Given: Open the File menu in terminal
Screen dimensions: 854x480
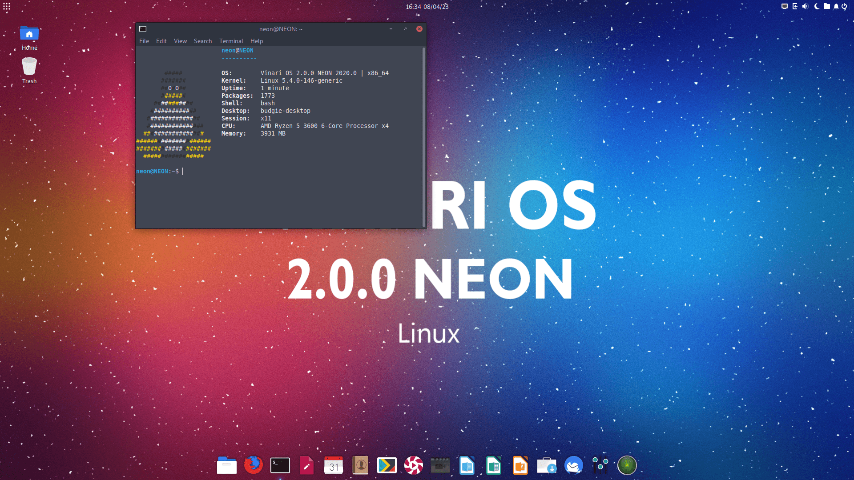Looking at the screenshot, I should coord(144,41).
